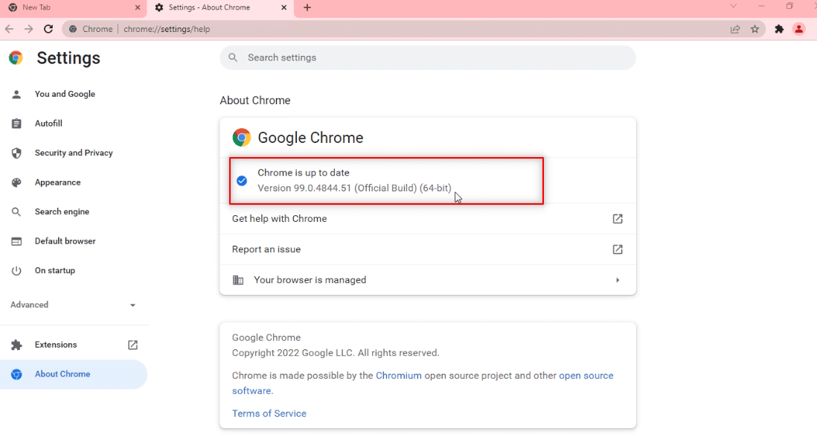Open the tab search chevron in title bar
This screenshot has height=443, width=817.
[733, 6]
